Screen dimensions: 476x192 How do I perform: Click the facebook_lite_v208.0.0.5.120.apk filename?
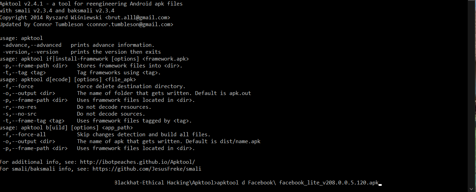(x=329, y=183)
